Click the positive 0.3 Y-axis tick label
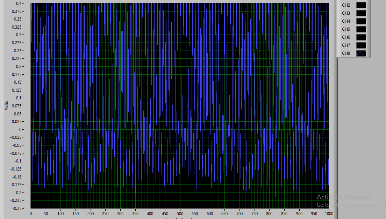 click(x=19, y=35)
